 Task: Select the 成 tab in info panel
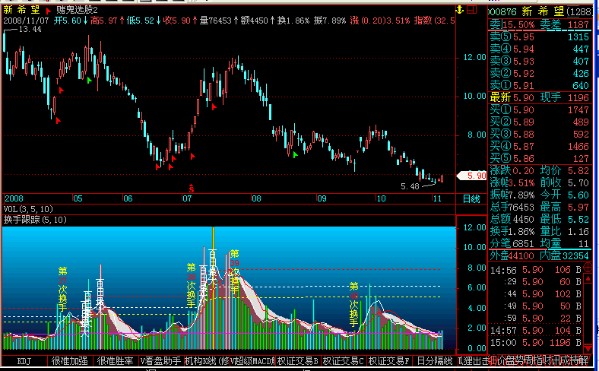coord(564,360)
